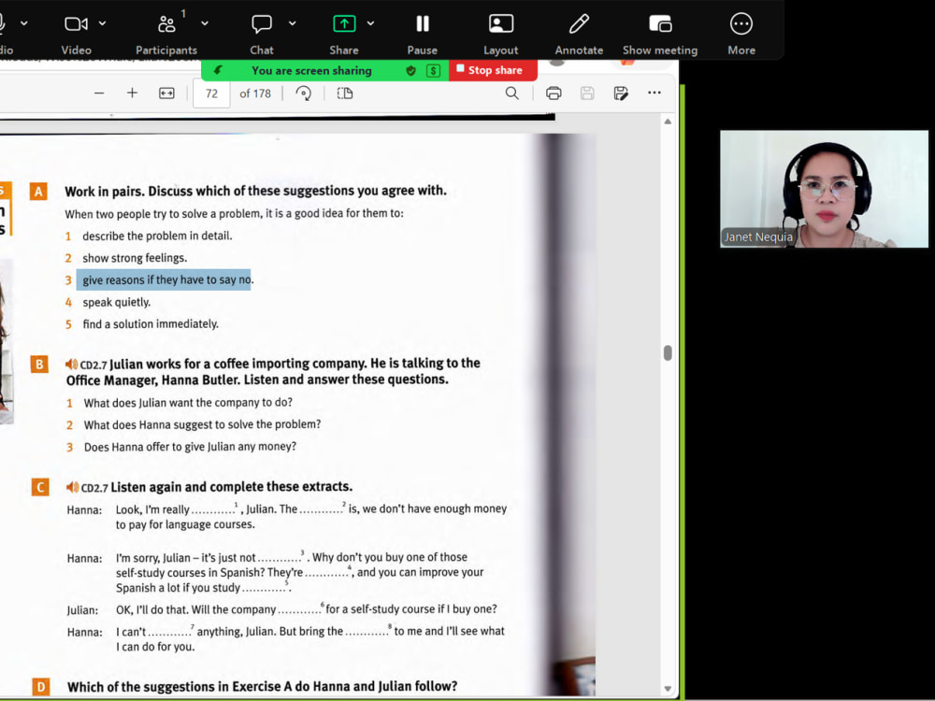
Task: Click the orange D exercise marker
Action: (40, 687)
